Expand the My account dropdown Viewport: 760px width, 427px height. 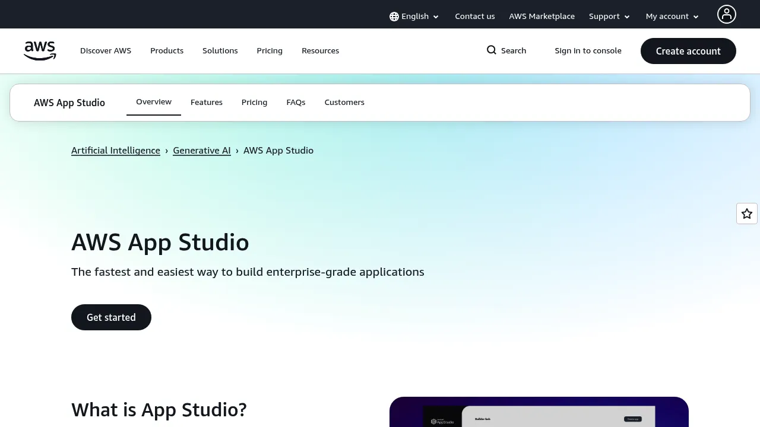pos(673,17)
